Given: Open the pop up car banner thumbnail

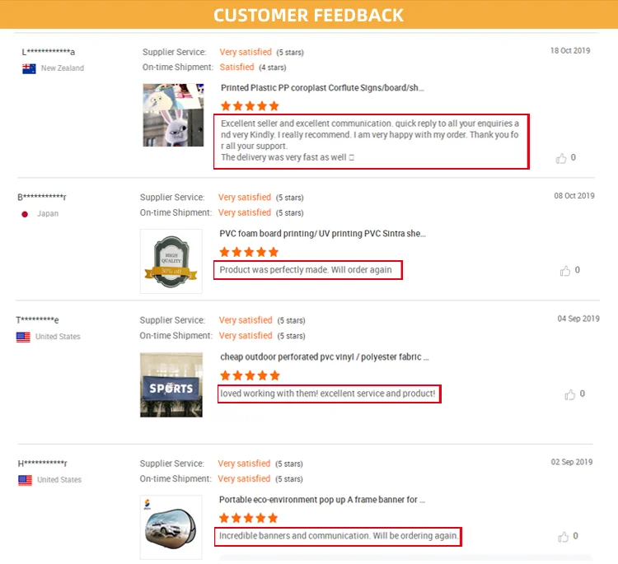Looking at the screenshot, I should click(x=171, y=528).
